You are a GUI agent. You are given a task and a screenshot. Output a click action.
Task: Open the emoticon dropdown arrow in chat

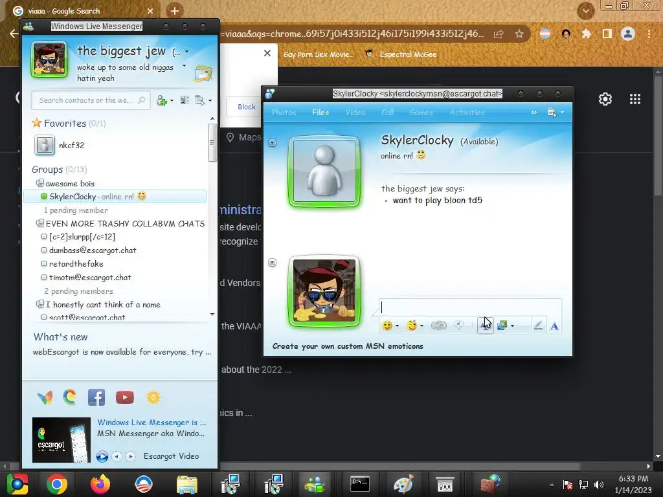pos(397,326)
